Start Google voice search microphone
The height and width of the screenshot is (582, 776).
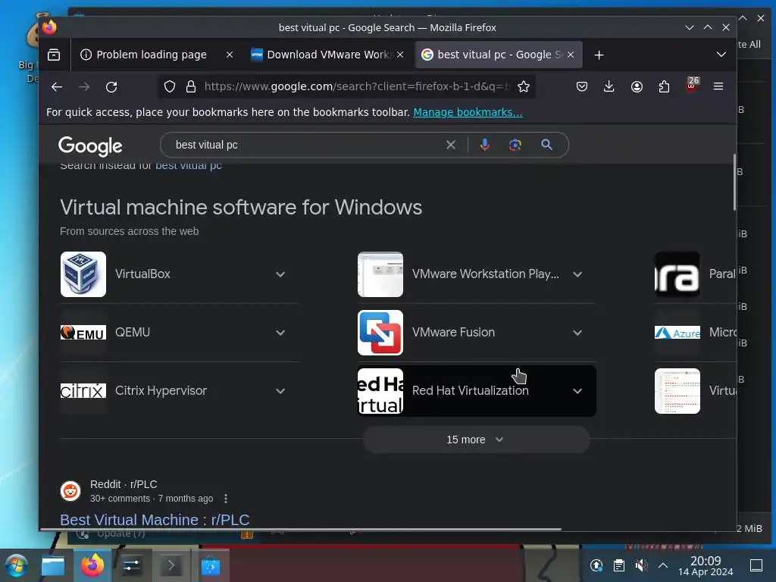485,145
